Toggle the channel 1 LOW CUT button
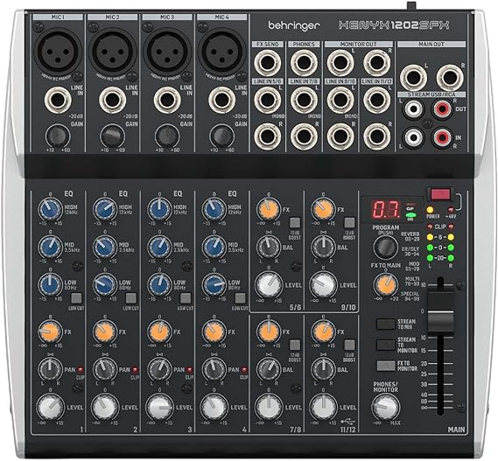498x461 pixels. coord(76,298)
